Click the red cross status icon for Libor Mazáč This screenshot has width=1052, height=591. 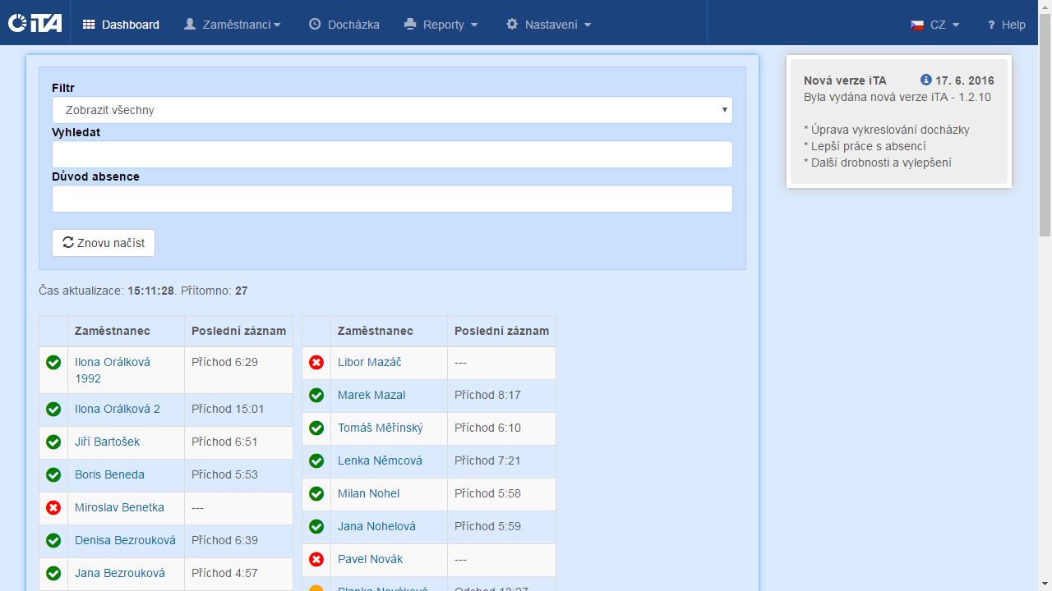pyautogui.click(x=316, y=362)
